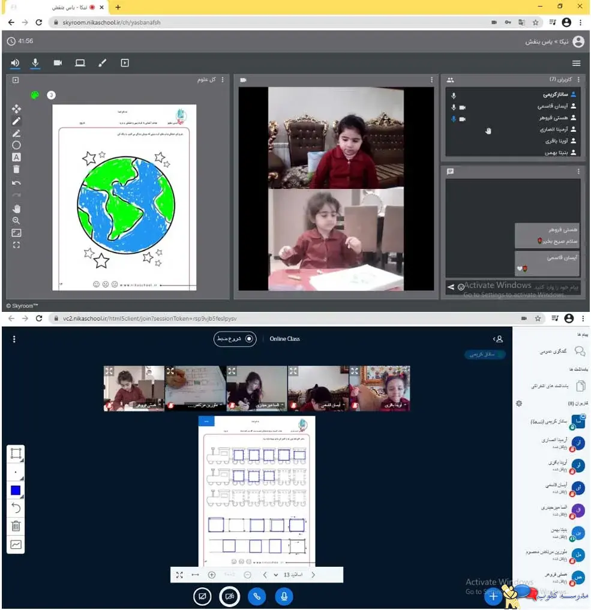Select the text tool marked A
Image resolution: width=591 pixels, height=610 pixels.
tap(16, 157)
